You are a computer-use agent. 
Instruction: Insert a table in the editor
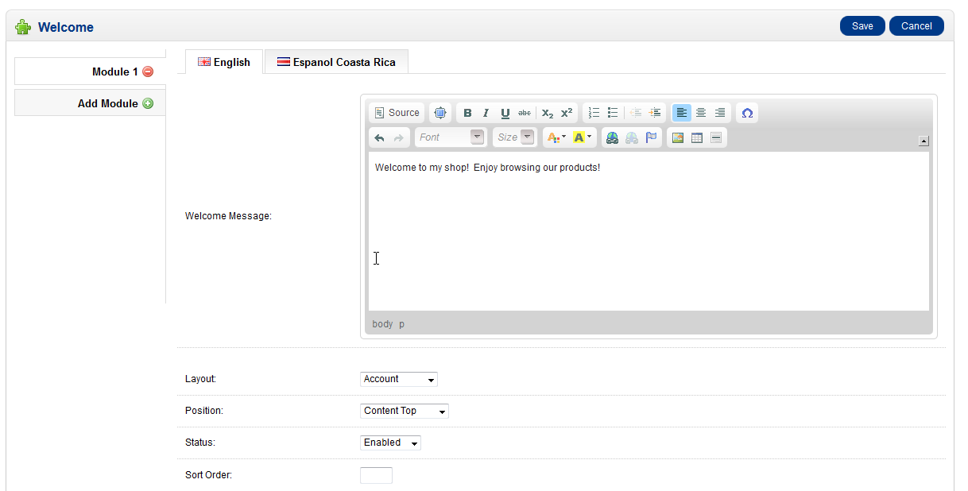click(697, 137)
